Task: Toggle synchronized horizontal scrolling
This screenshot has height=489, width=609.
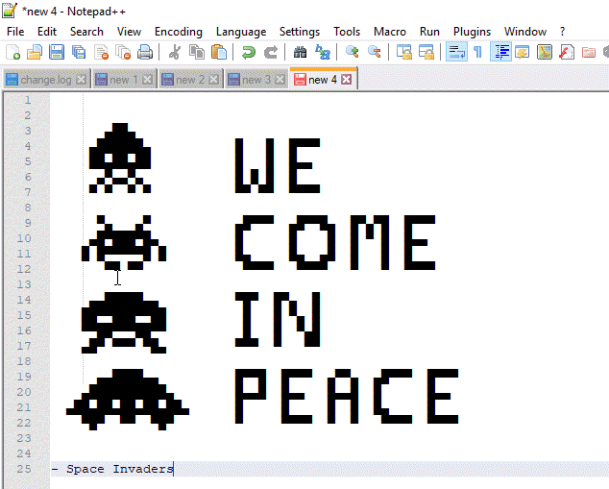Action: pos(426,52)
